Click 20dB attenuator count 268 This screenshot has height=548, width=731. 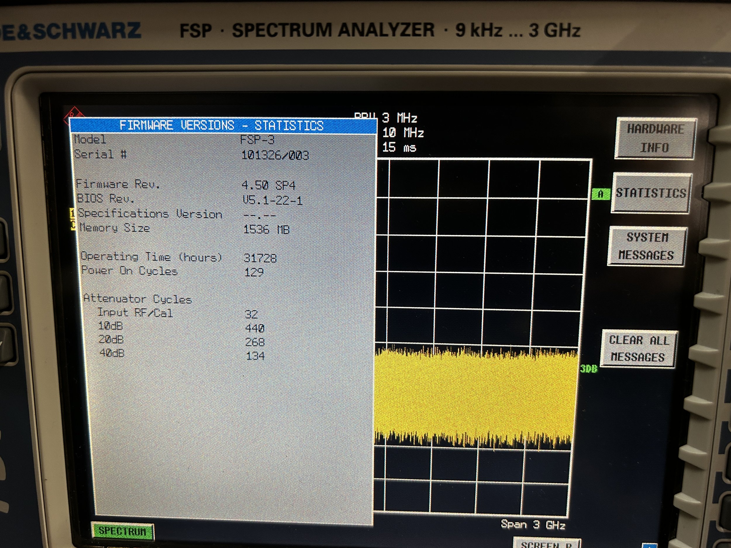point(255,342)
